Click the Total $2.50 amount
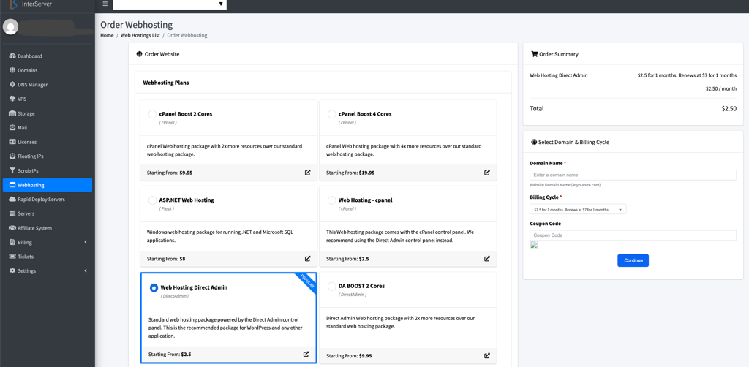 [729, 108]
